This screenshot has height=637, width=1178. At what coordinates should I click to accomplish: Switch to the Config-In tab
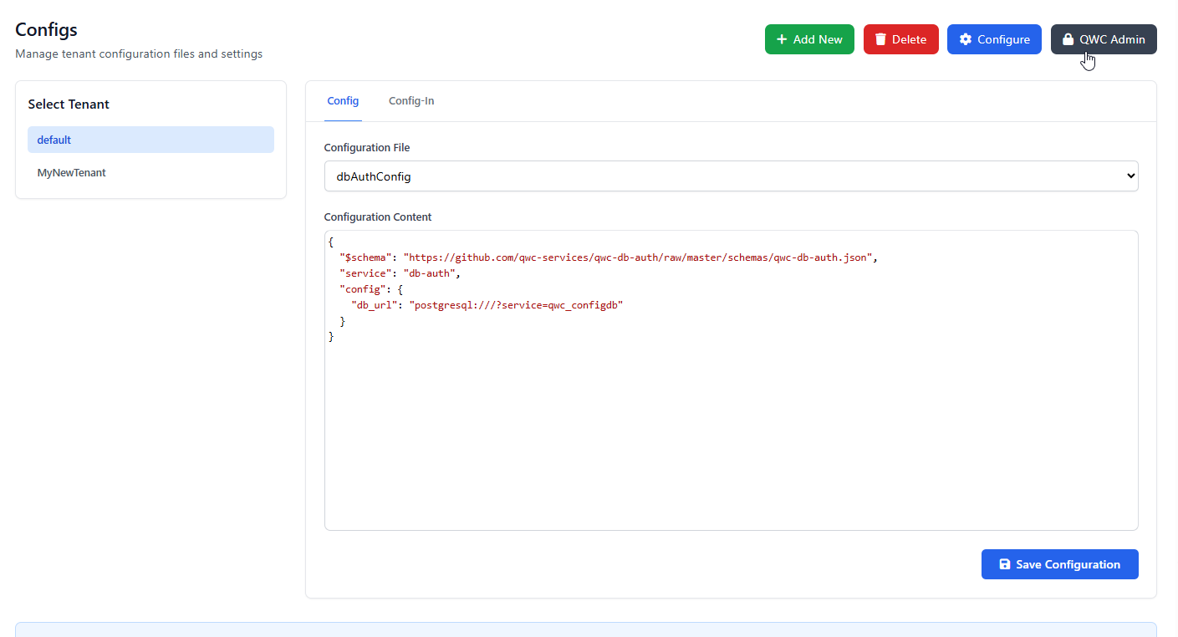tap(411, 101)
